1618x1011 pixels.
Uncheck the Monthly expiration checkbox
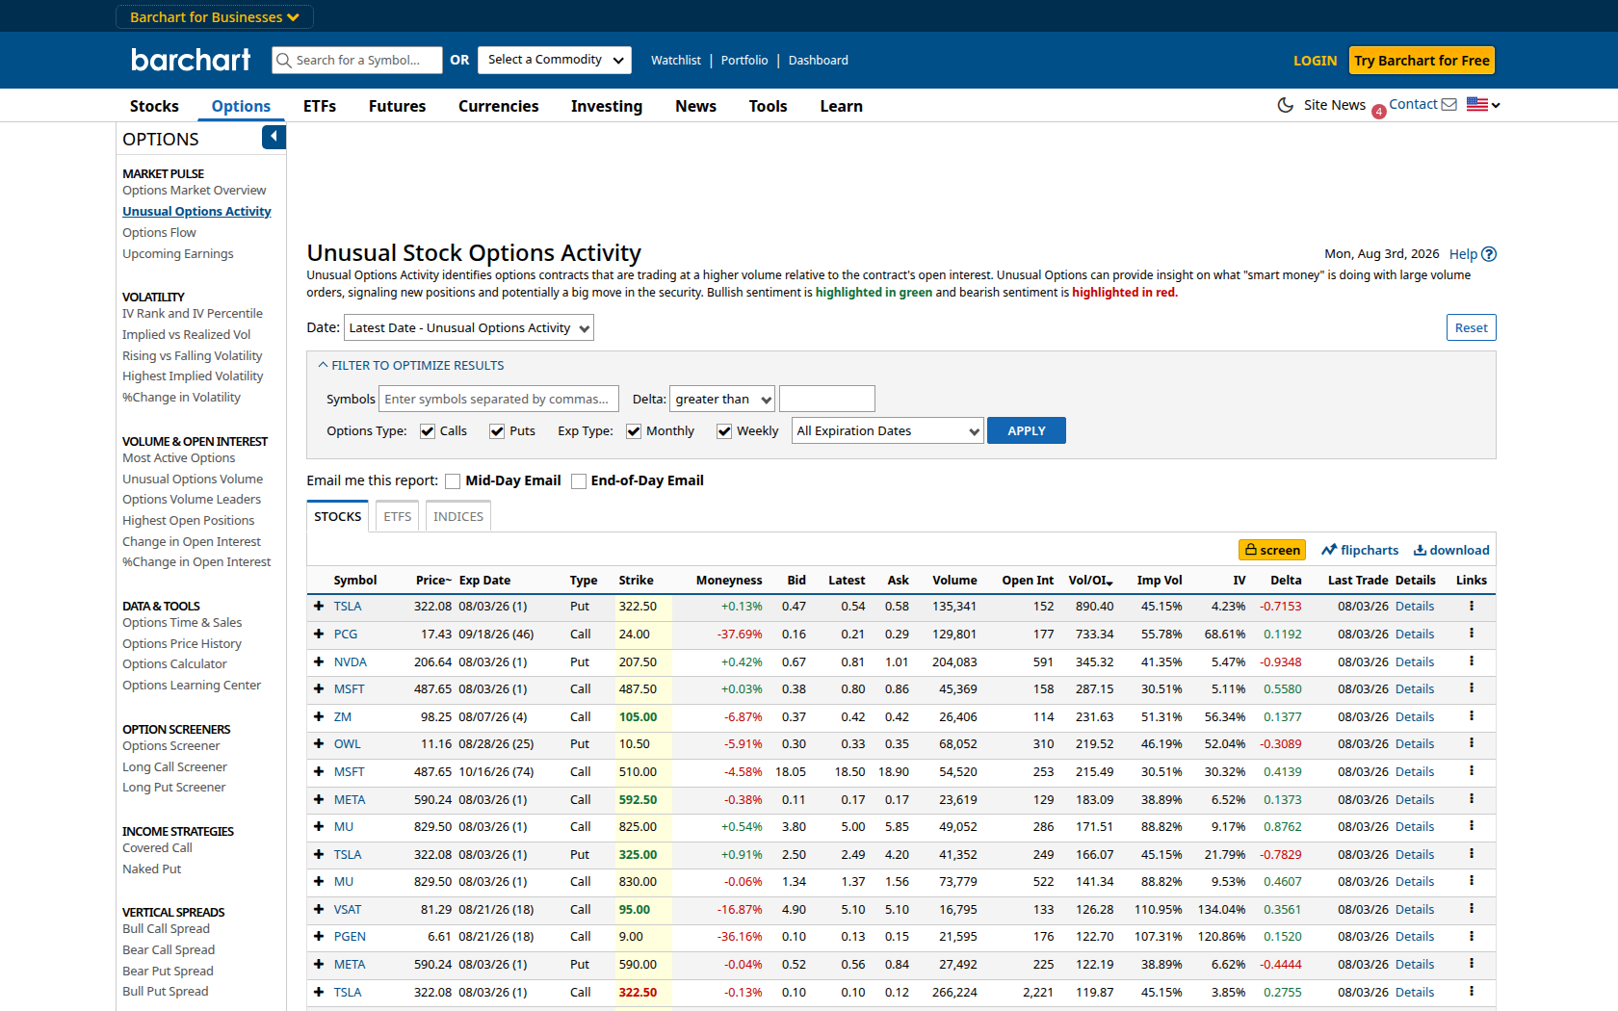tap(634, 431)
